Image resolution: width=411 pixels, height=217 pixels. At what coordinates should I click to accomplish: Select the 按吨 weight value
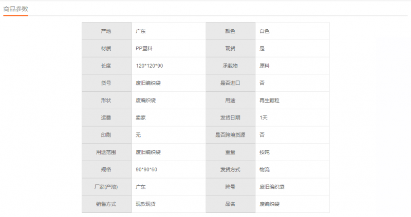click(265, 152)
